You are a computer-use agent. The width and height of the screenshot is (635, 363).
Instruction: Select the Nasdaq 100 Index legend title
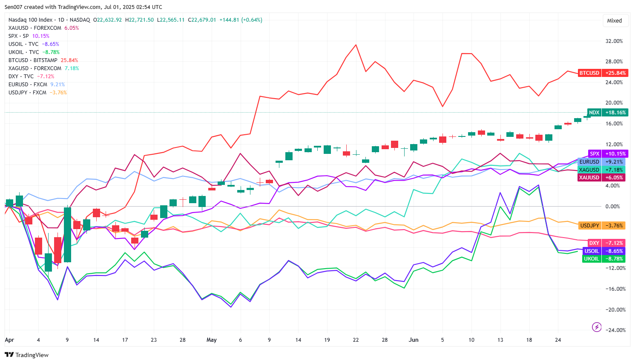[30, 20]
